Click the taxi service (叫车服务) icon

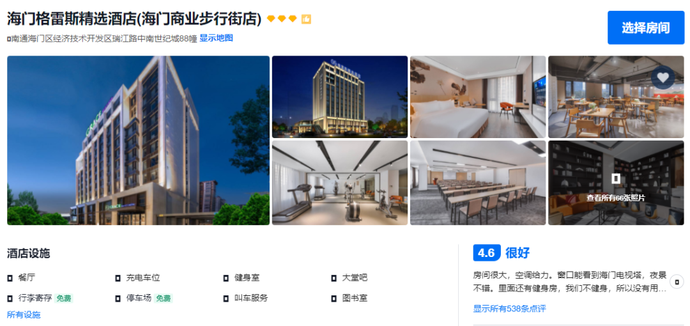226,299
